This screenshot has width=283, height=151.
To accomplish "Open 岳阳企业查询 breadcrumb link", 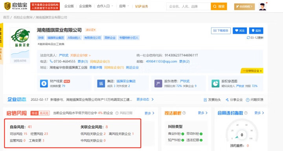I will coord(23,17).
